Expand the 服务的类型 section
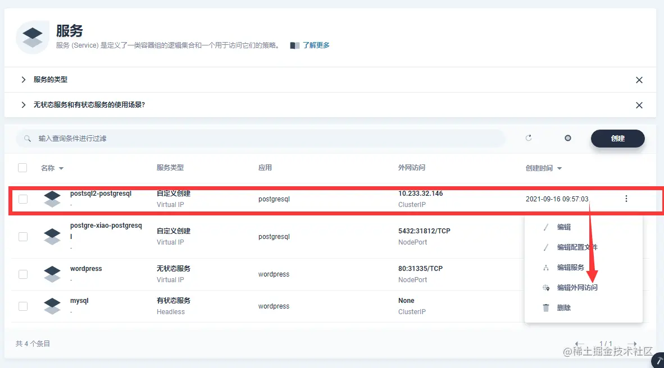 tap(24, 80)
